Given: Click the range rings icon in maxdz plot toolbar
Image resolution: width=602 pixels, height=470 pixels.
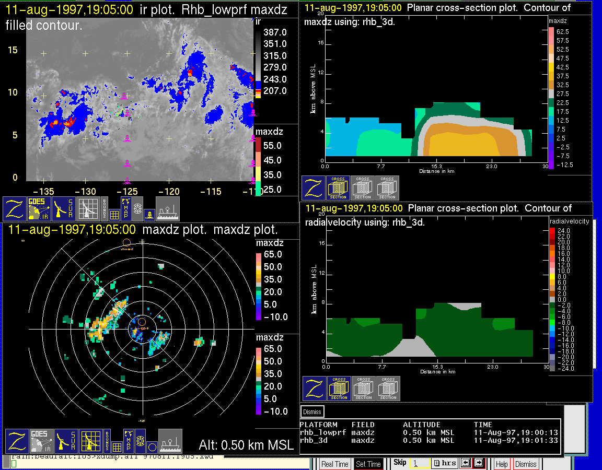Looking at the screenshot, I should pyautogui.click(x=140, y=441).
